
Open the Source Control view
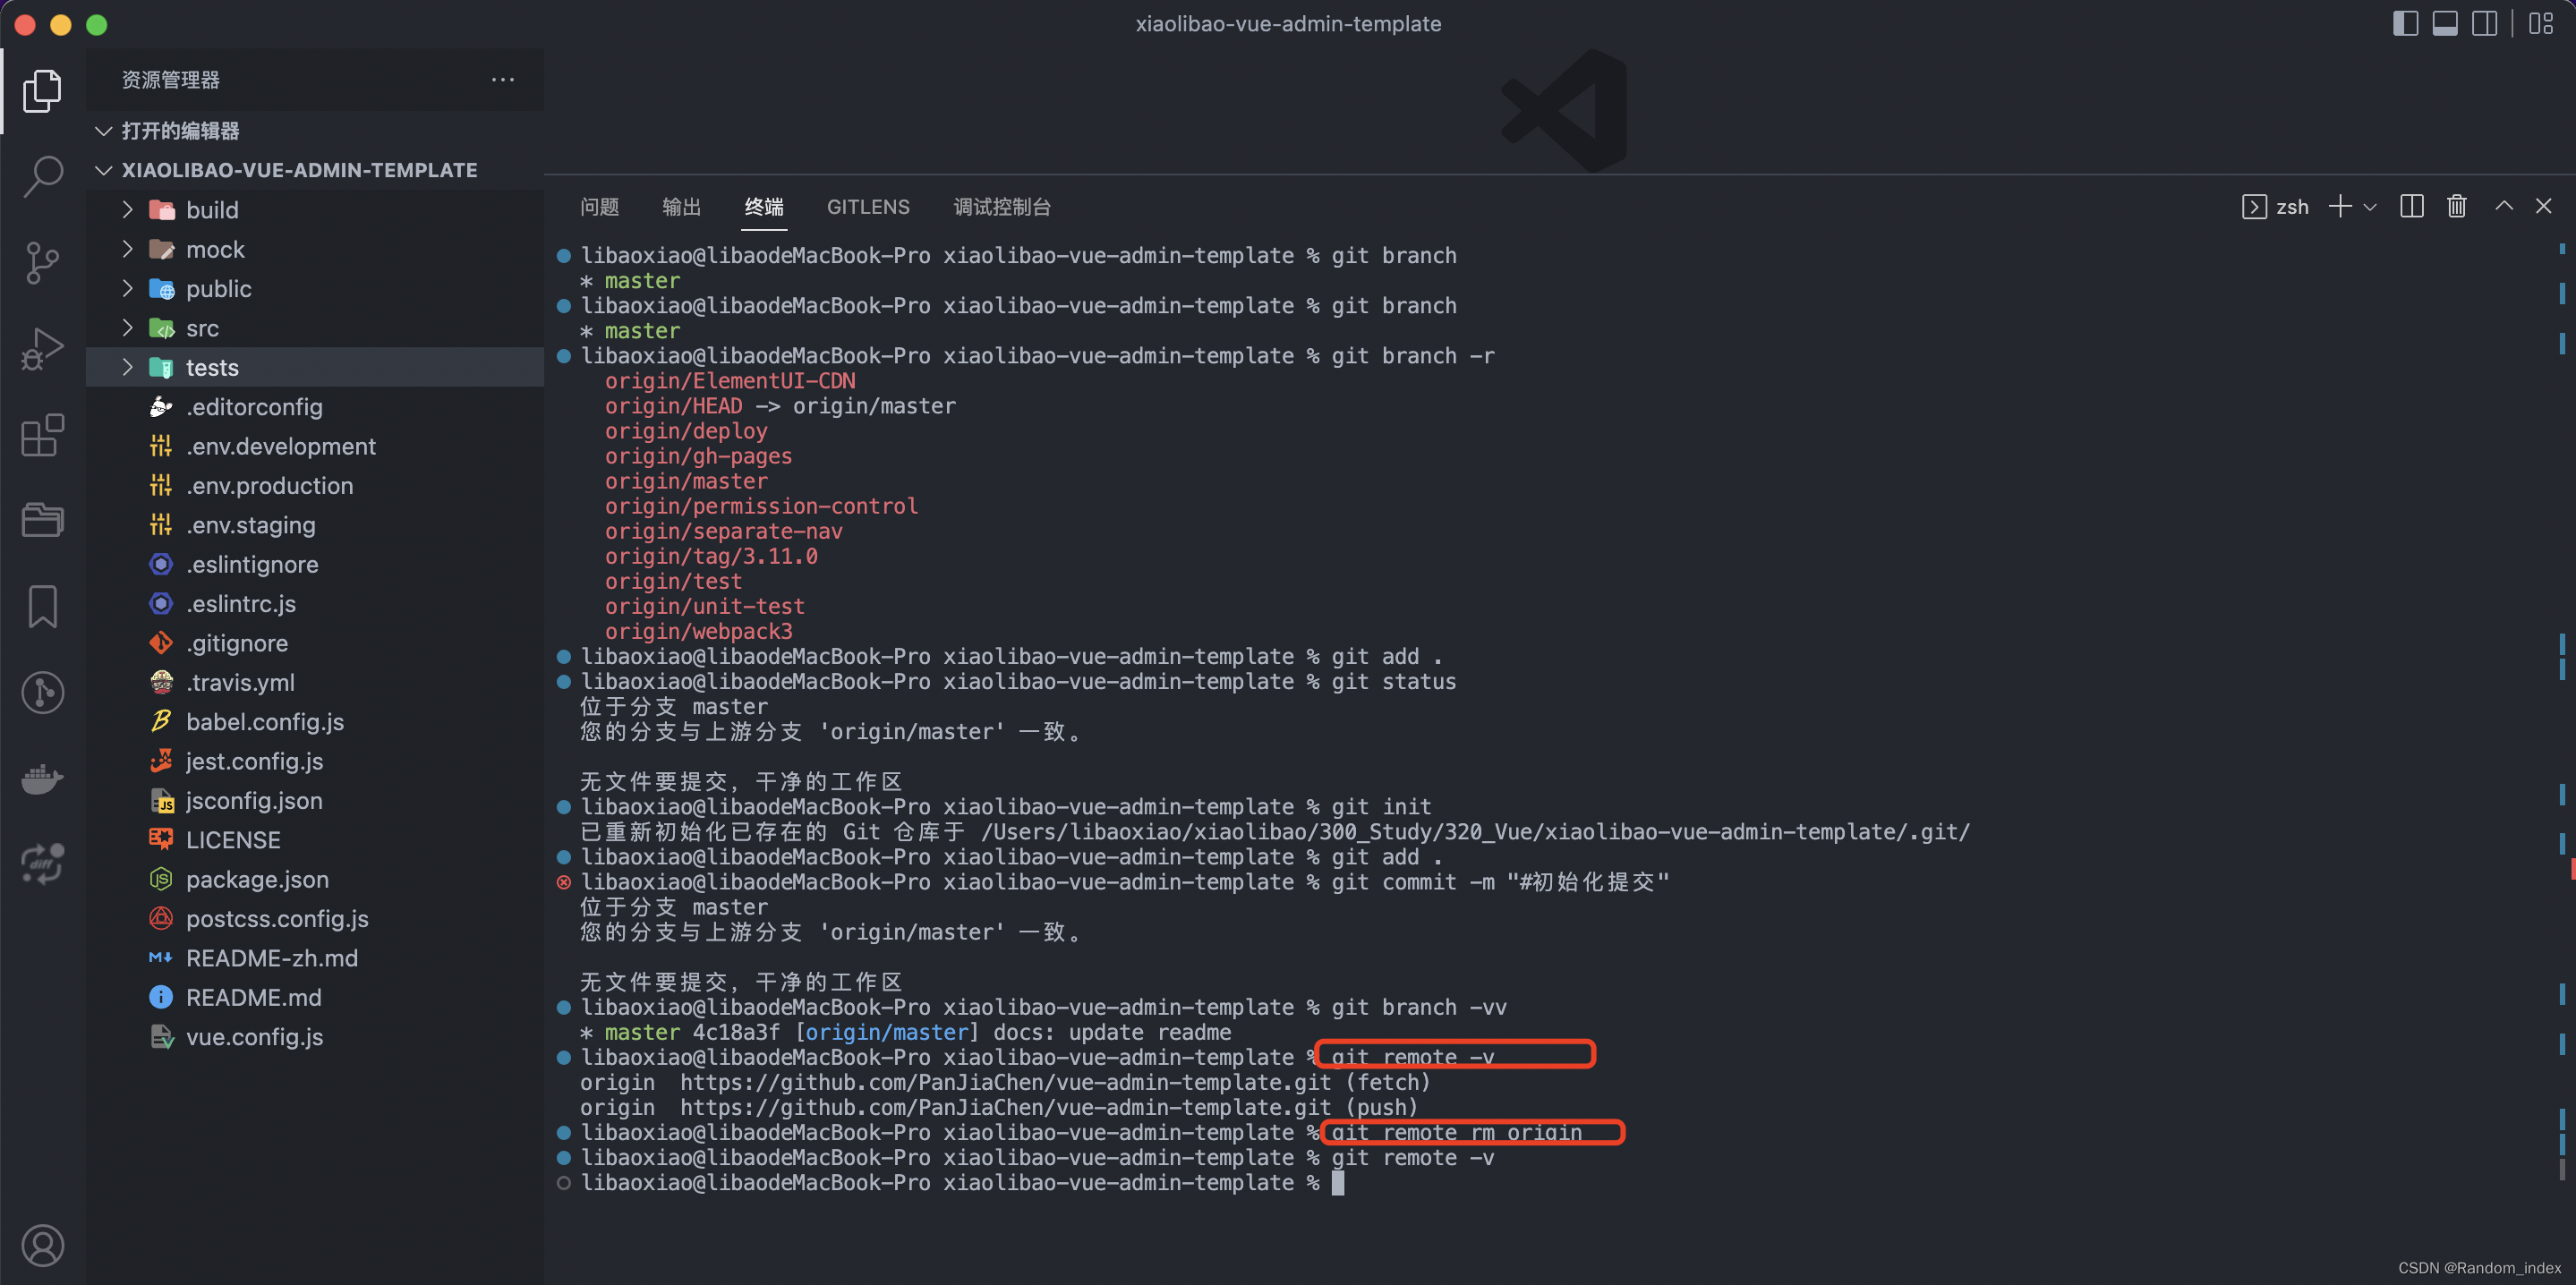[x=42, y=263]
